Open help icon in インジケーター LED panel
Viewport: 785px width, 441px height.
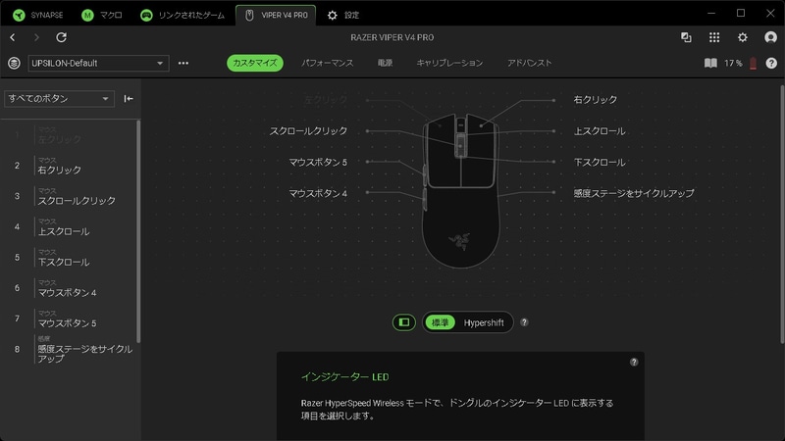(x=634, y=362)
